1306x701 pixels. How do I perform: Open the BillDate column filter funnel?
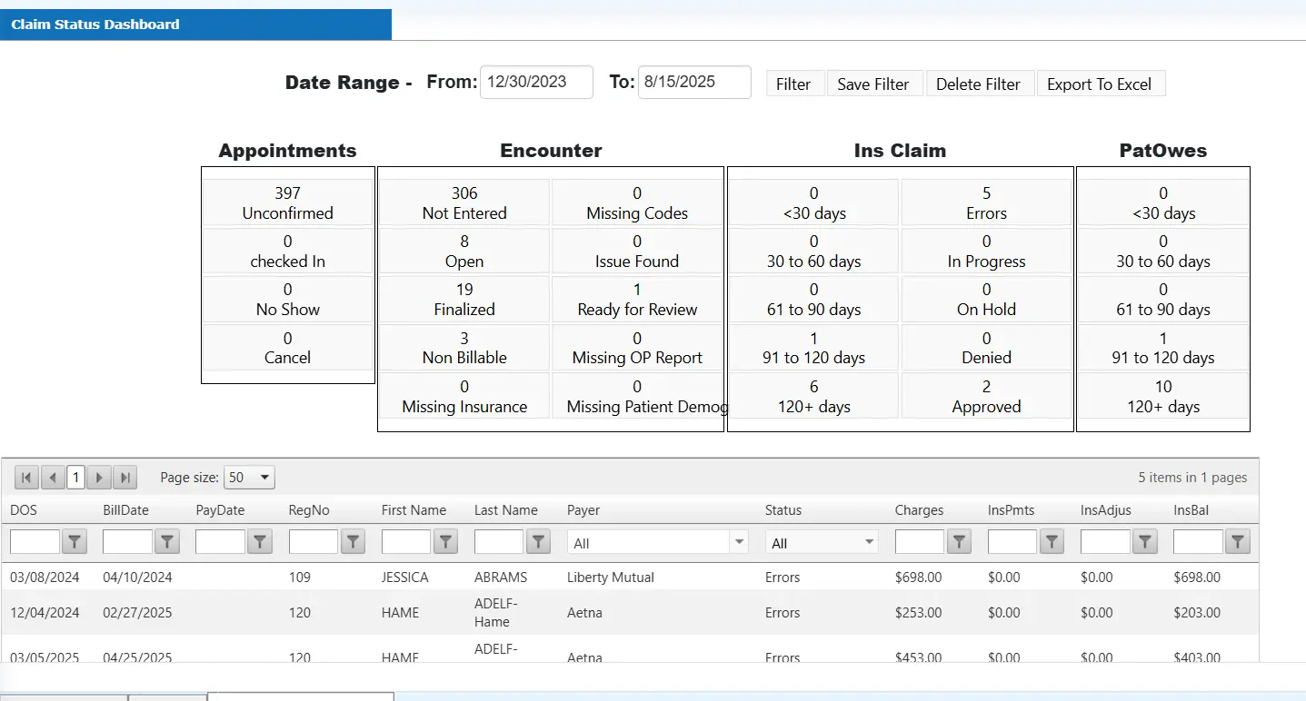tap(167, 542)
